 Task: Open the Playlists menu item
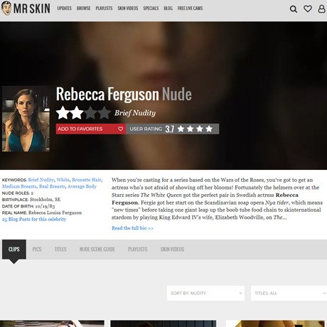click(x=104, y=9)
